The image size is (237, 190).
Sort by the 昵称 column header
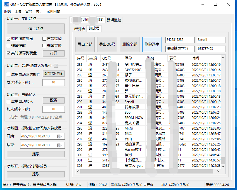tap(134, 58)
